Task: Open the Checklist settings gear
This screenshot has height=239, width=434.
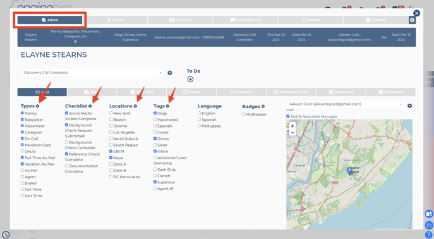Action: point(90,106)
